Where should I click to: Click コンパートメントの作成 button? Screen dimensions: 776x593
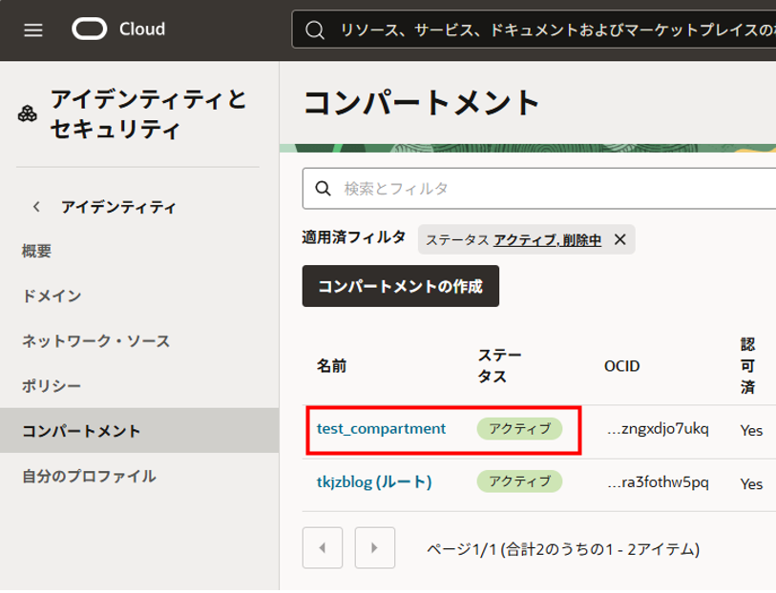pos(400,286)
